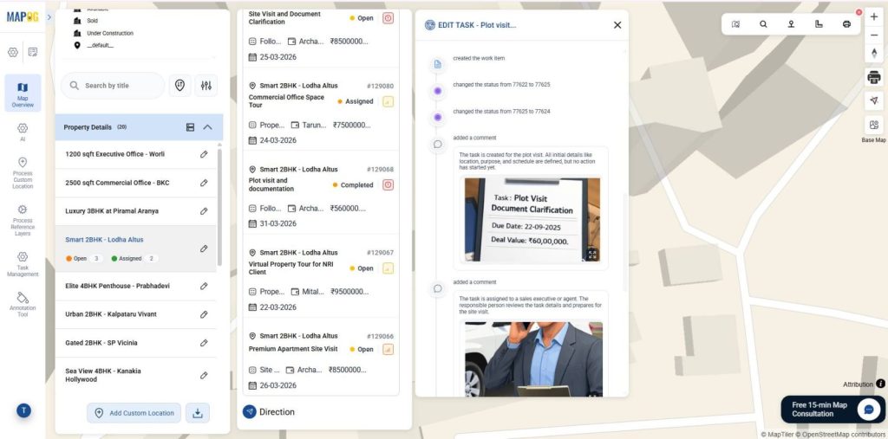Click the priority icon on 'Virtual Property Tour for NRI Client'
Viewport: 888px width, 439px height.
388,268
